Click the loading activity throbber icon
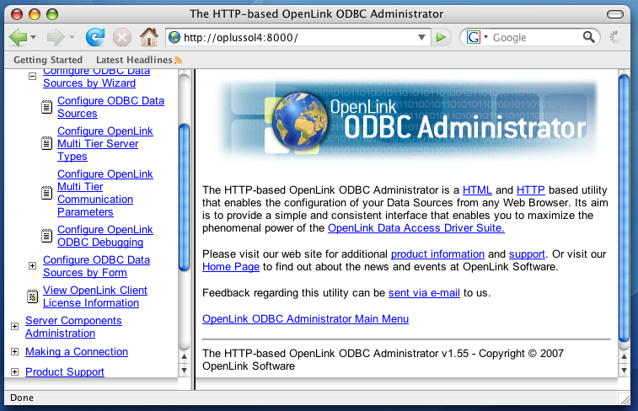The height and width of the screenshot is (411, 638). coord(614,37)
